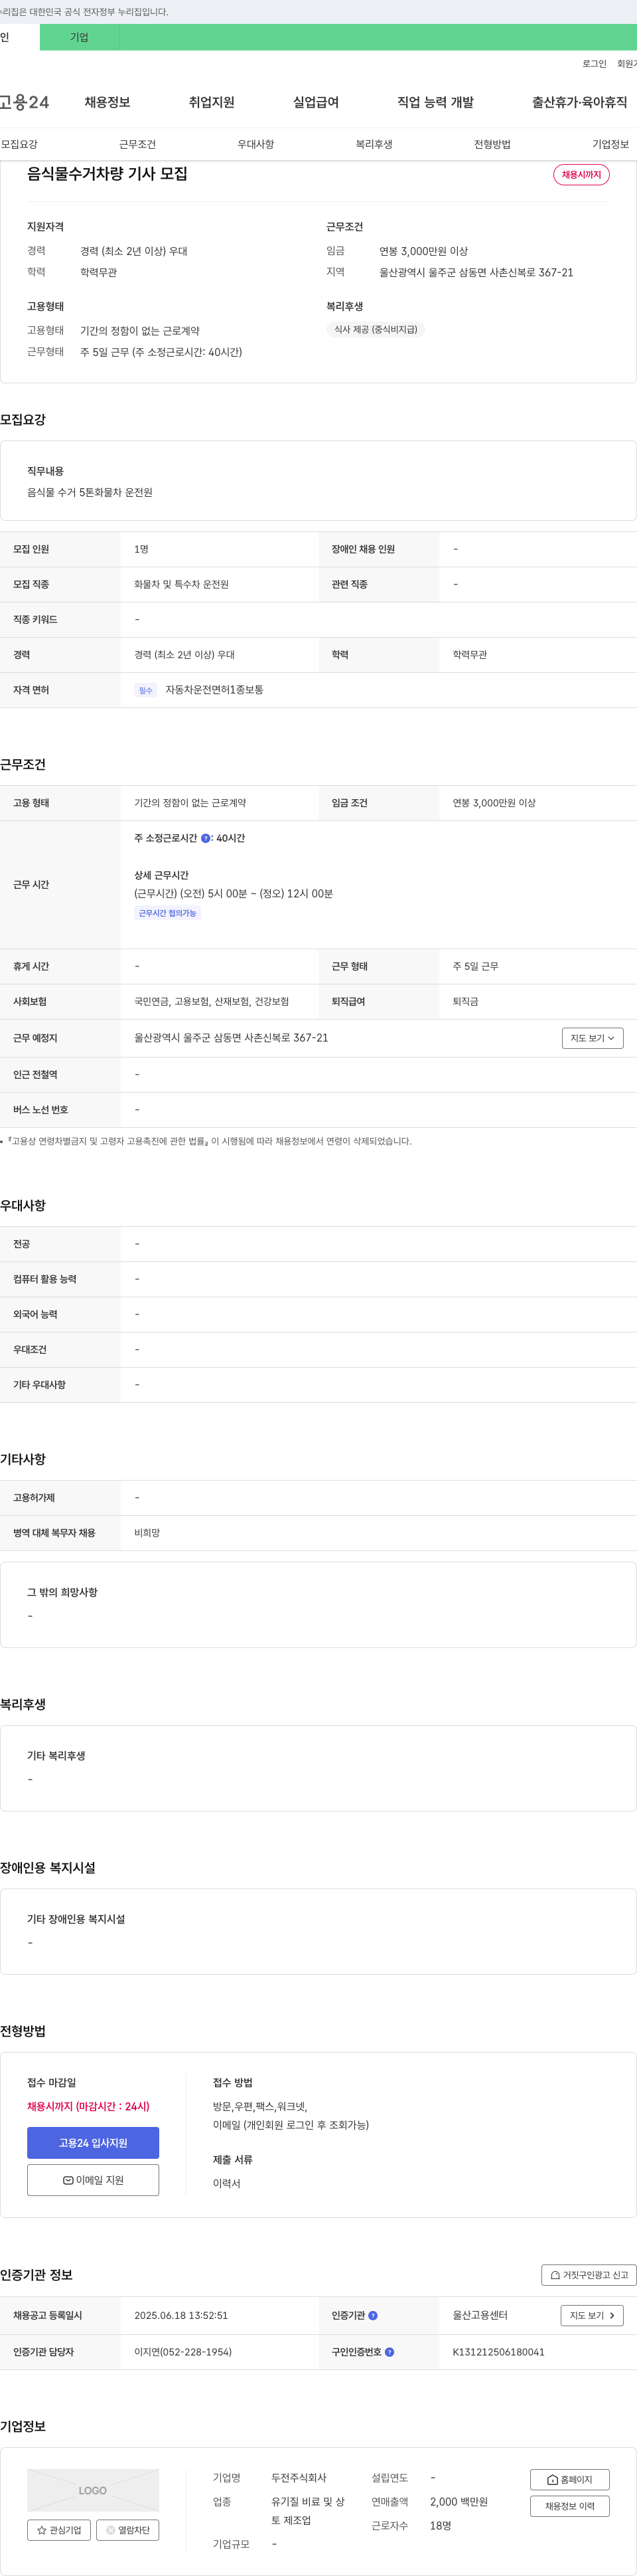Click the 열람차단 block button
637x2576 pixels.
click(128, 2530)
